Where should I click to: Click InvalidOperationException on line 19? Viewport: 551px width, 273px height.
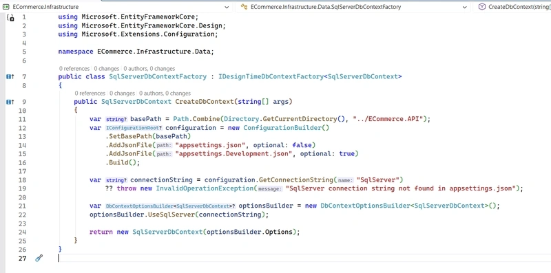click(x=205, y=188)
